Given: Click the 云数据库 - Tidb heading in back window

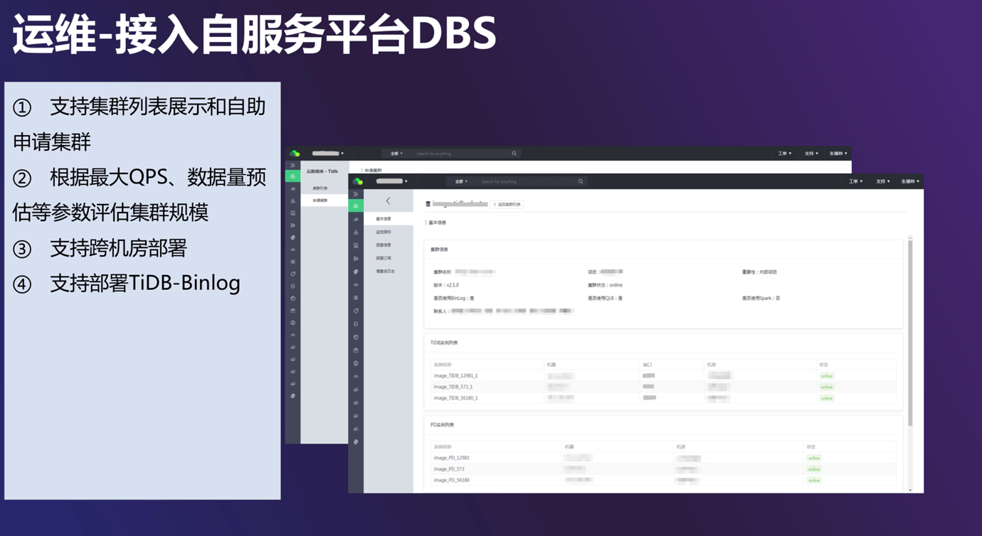Looking at the screenshot, I should [322, 171].
